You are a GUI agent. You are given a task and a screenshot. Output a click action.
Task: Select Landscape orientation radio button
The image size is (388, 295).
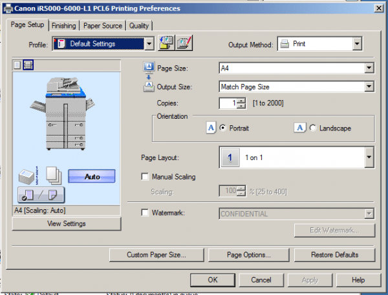coord(313,128)
